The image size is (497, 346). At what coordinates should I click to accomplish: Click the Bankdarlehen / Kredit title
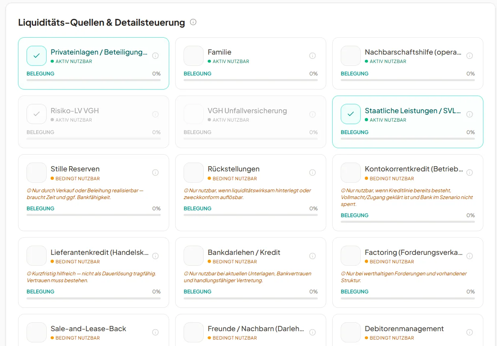[x=244, y=252]
